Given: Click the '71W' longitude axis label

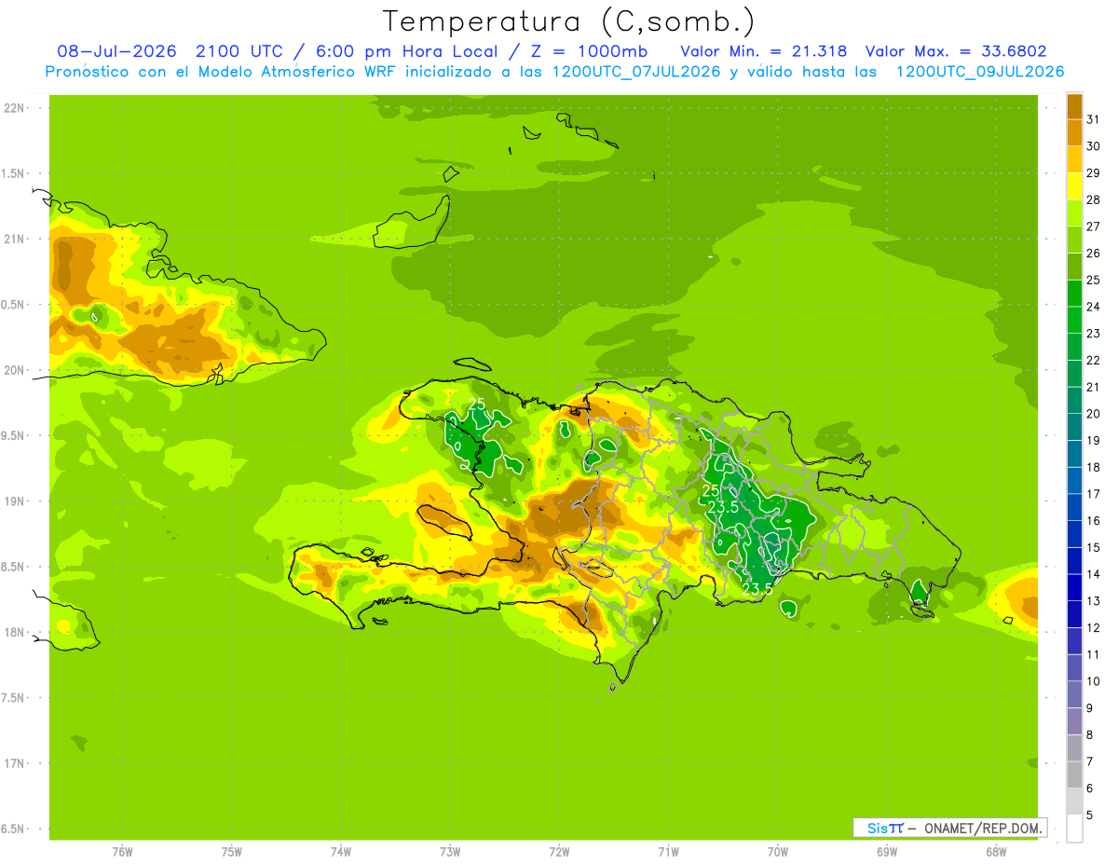Looking at the screenshot, I should pos(668,851).
